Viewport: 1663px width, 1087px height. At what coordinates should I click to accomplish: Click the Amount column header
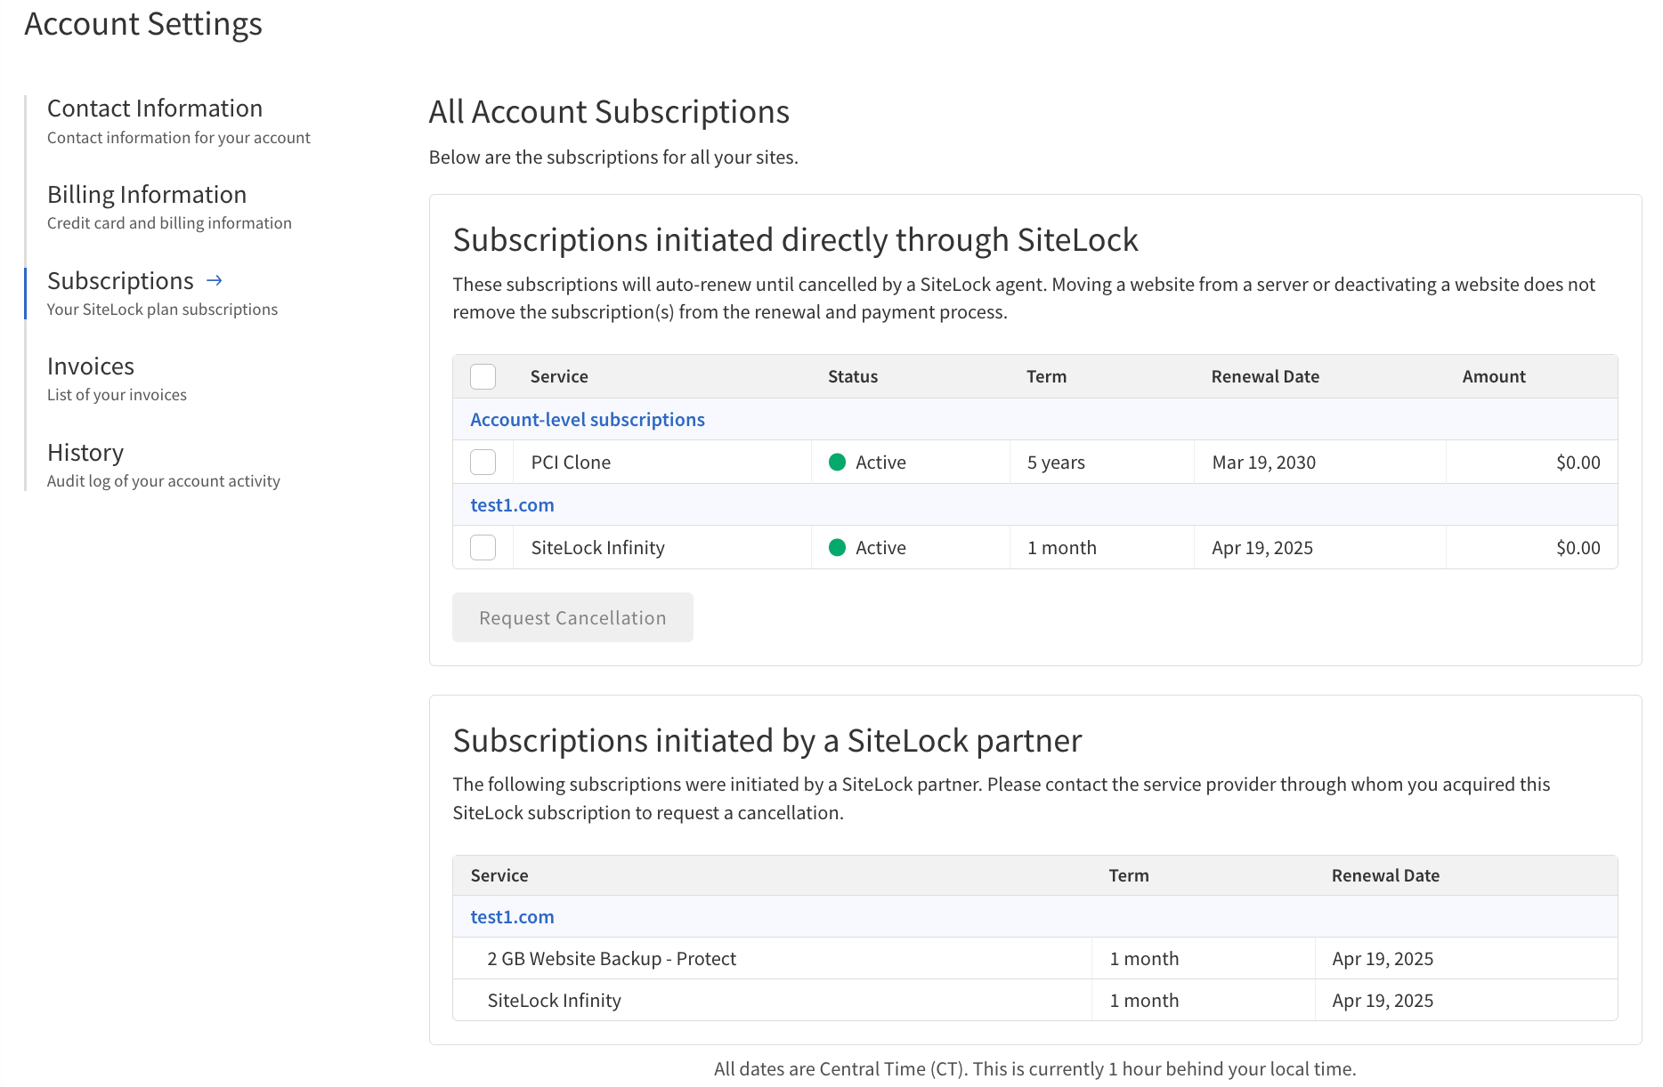tap(1494, 376)
